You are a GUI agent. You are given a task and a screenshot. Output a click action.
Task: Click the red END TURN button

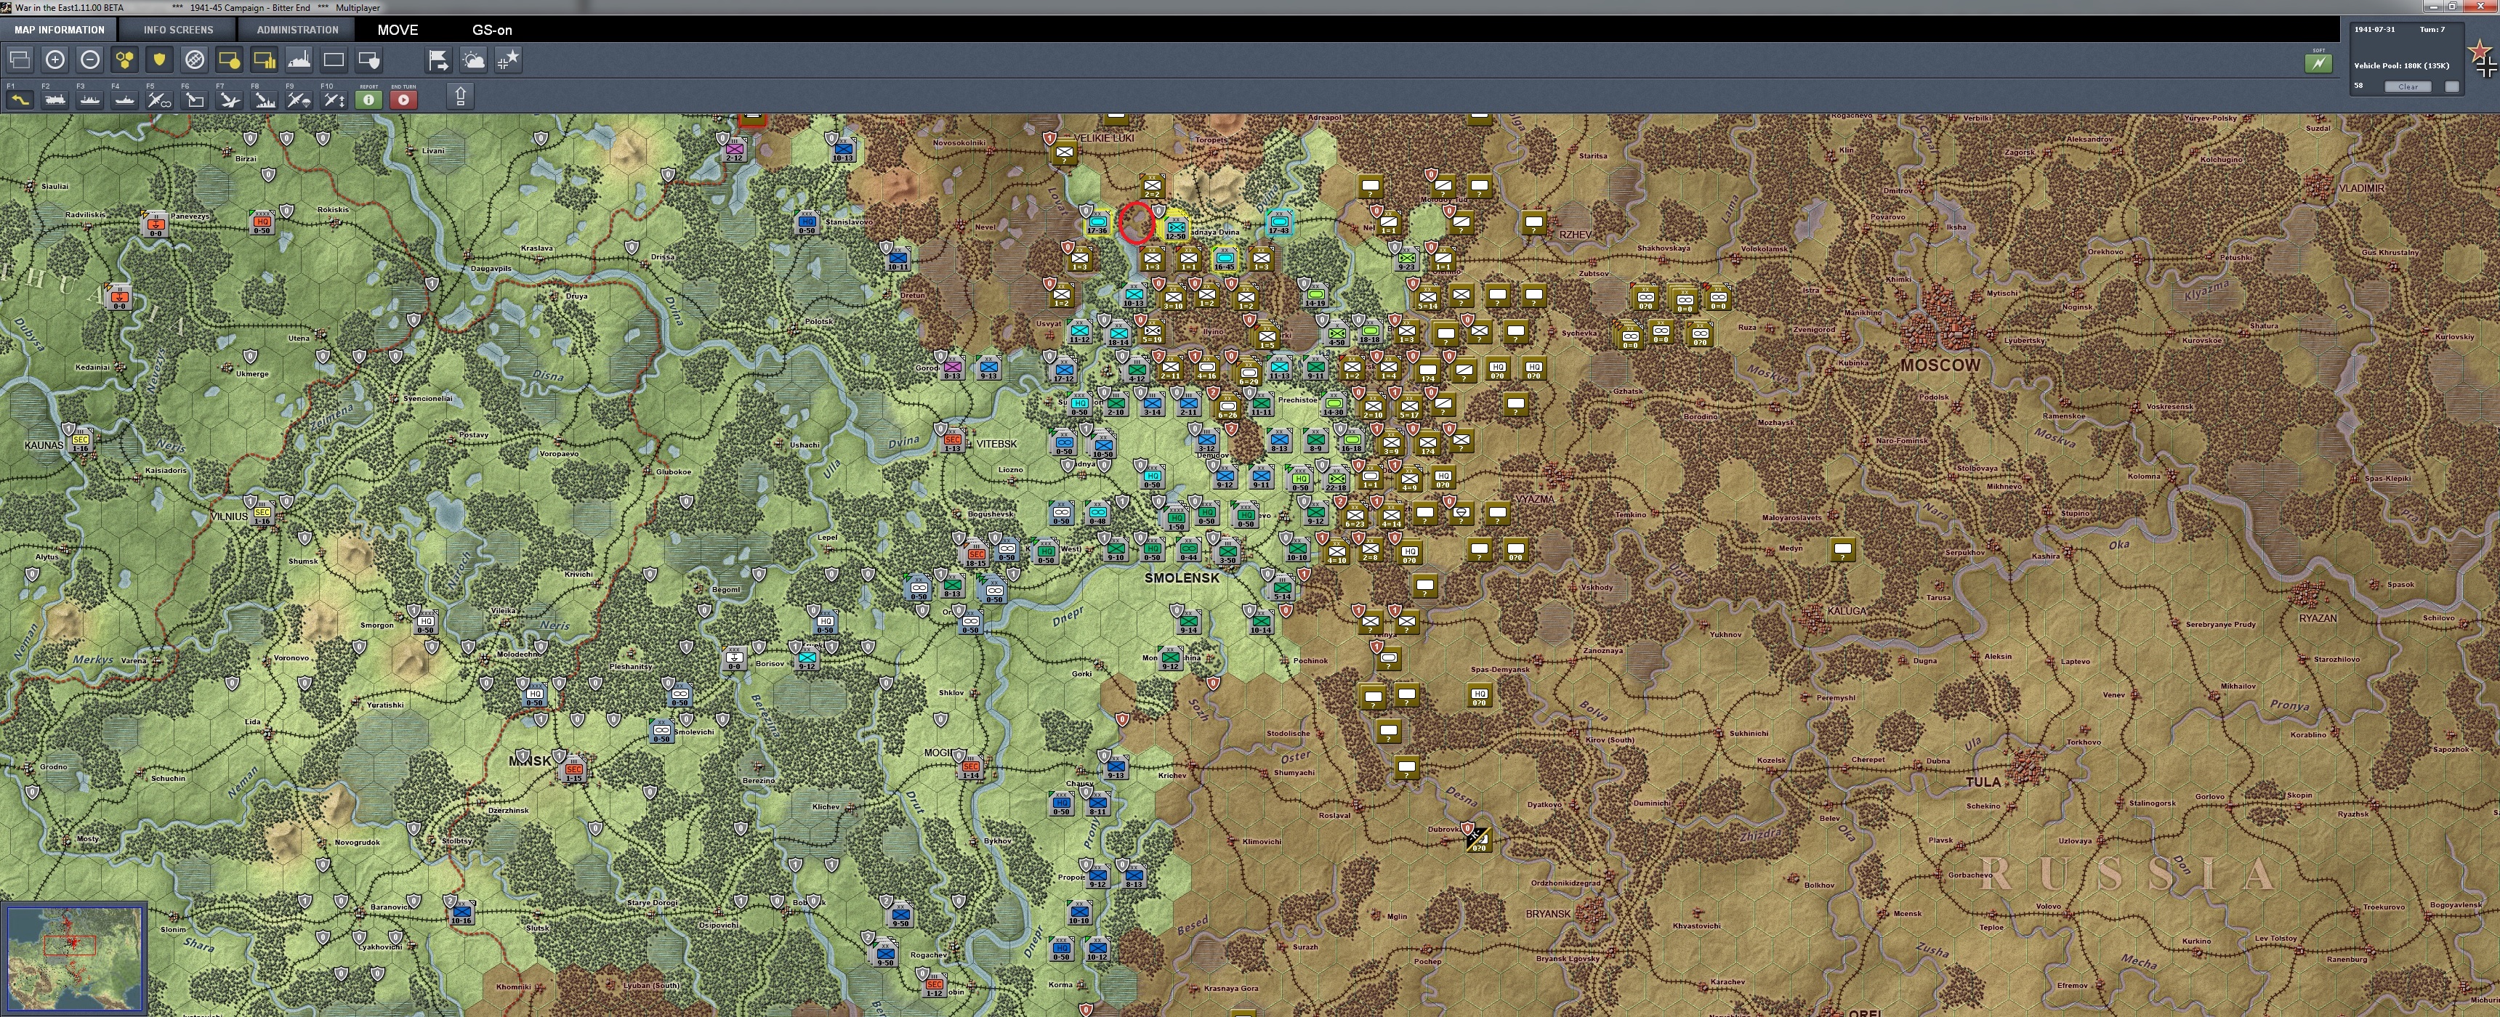(x=404, y=99)
